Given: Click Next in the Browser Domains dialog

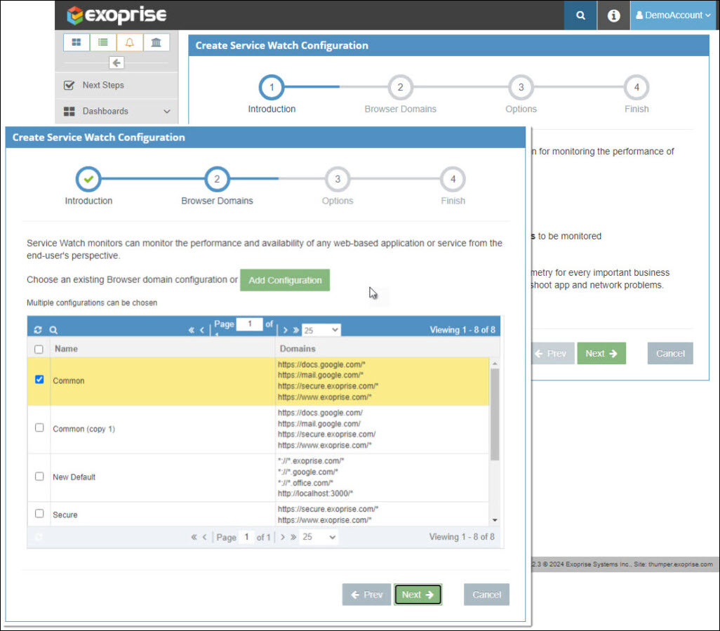Looking at the screenshot, I should [418, 595].
